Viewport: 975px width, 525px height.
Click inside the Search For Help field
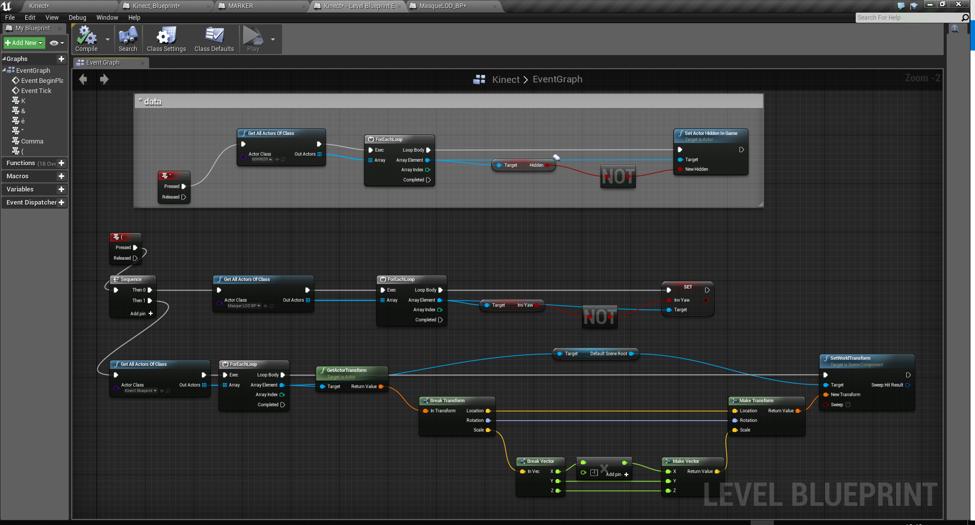point(907,18)
